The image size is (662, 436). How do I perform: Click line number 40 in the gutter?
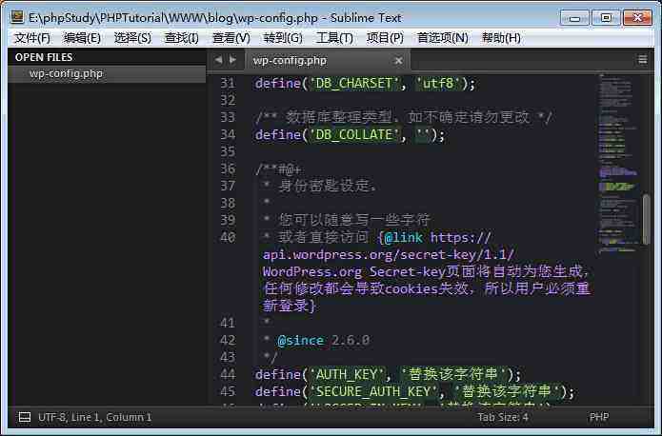click(228, 237)
